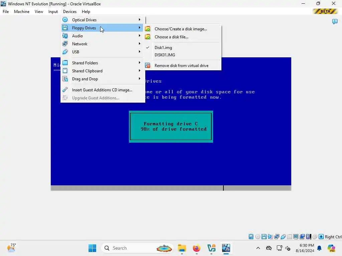Click the hard disk activity status icon
The width and height of the screenshot is (342, 256).
pos(251,237)
